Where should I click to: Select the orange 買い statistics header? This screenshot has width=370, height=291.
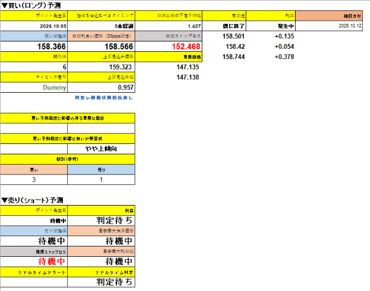click(x=34, y=170)
